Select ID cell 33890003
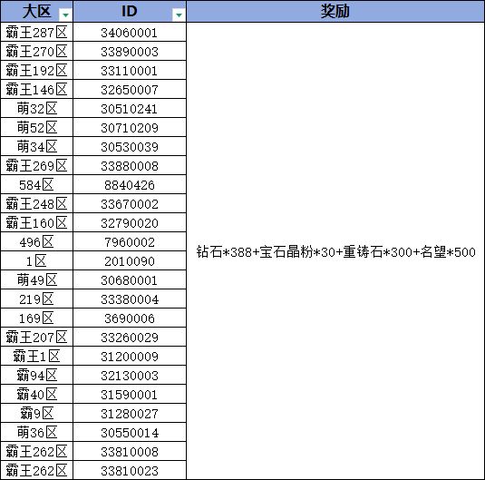Viewport: 485px width, 480px height. point(130,51)
